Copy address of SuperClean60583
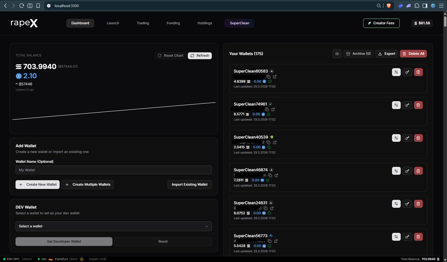Viewport: 447px width, 262px height. [x=268, y=77]
